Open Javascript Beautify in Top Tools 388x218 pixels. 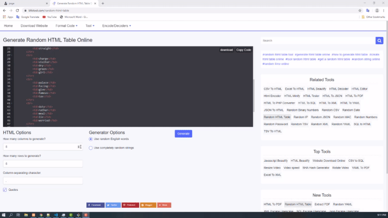275,161
